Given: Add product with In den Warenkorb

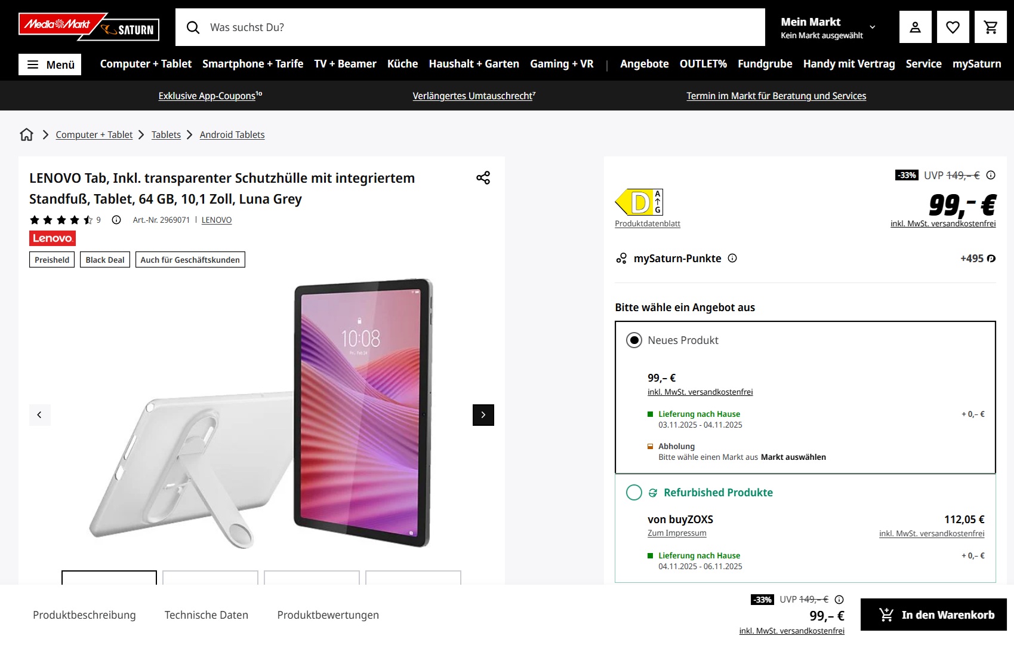Looking at the screenshot, I should tap(933, 615).
